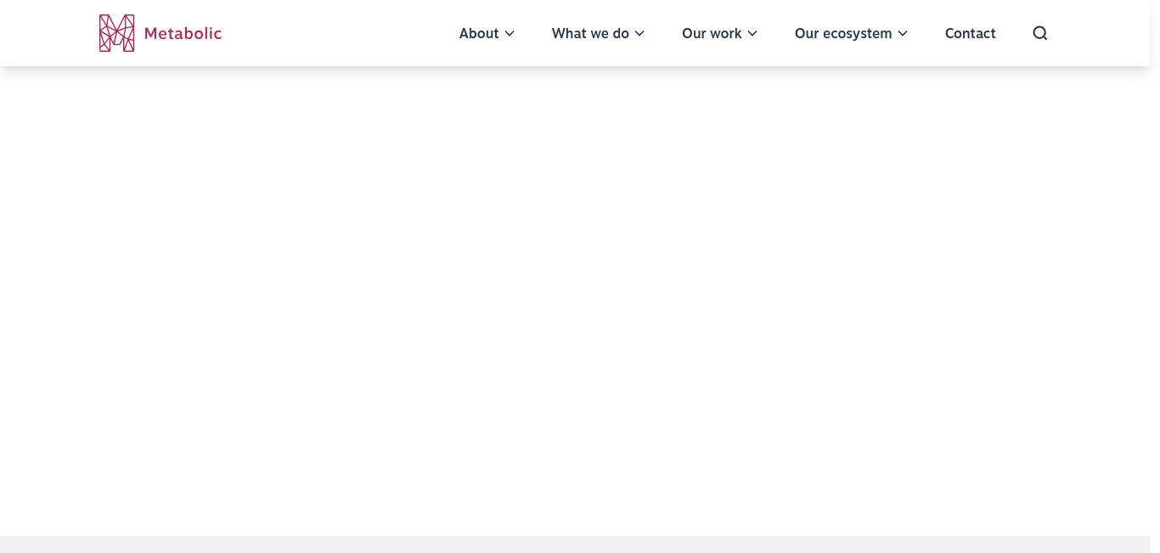
Task: Open the What we do menu
Action: click(590, 33)
